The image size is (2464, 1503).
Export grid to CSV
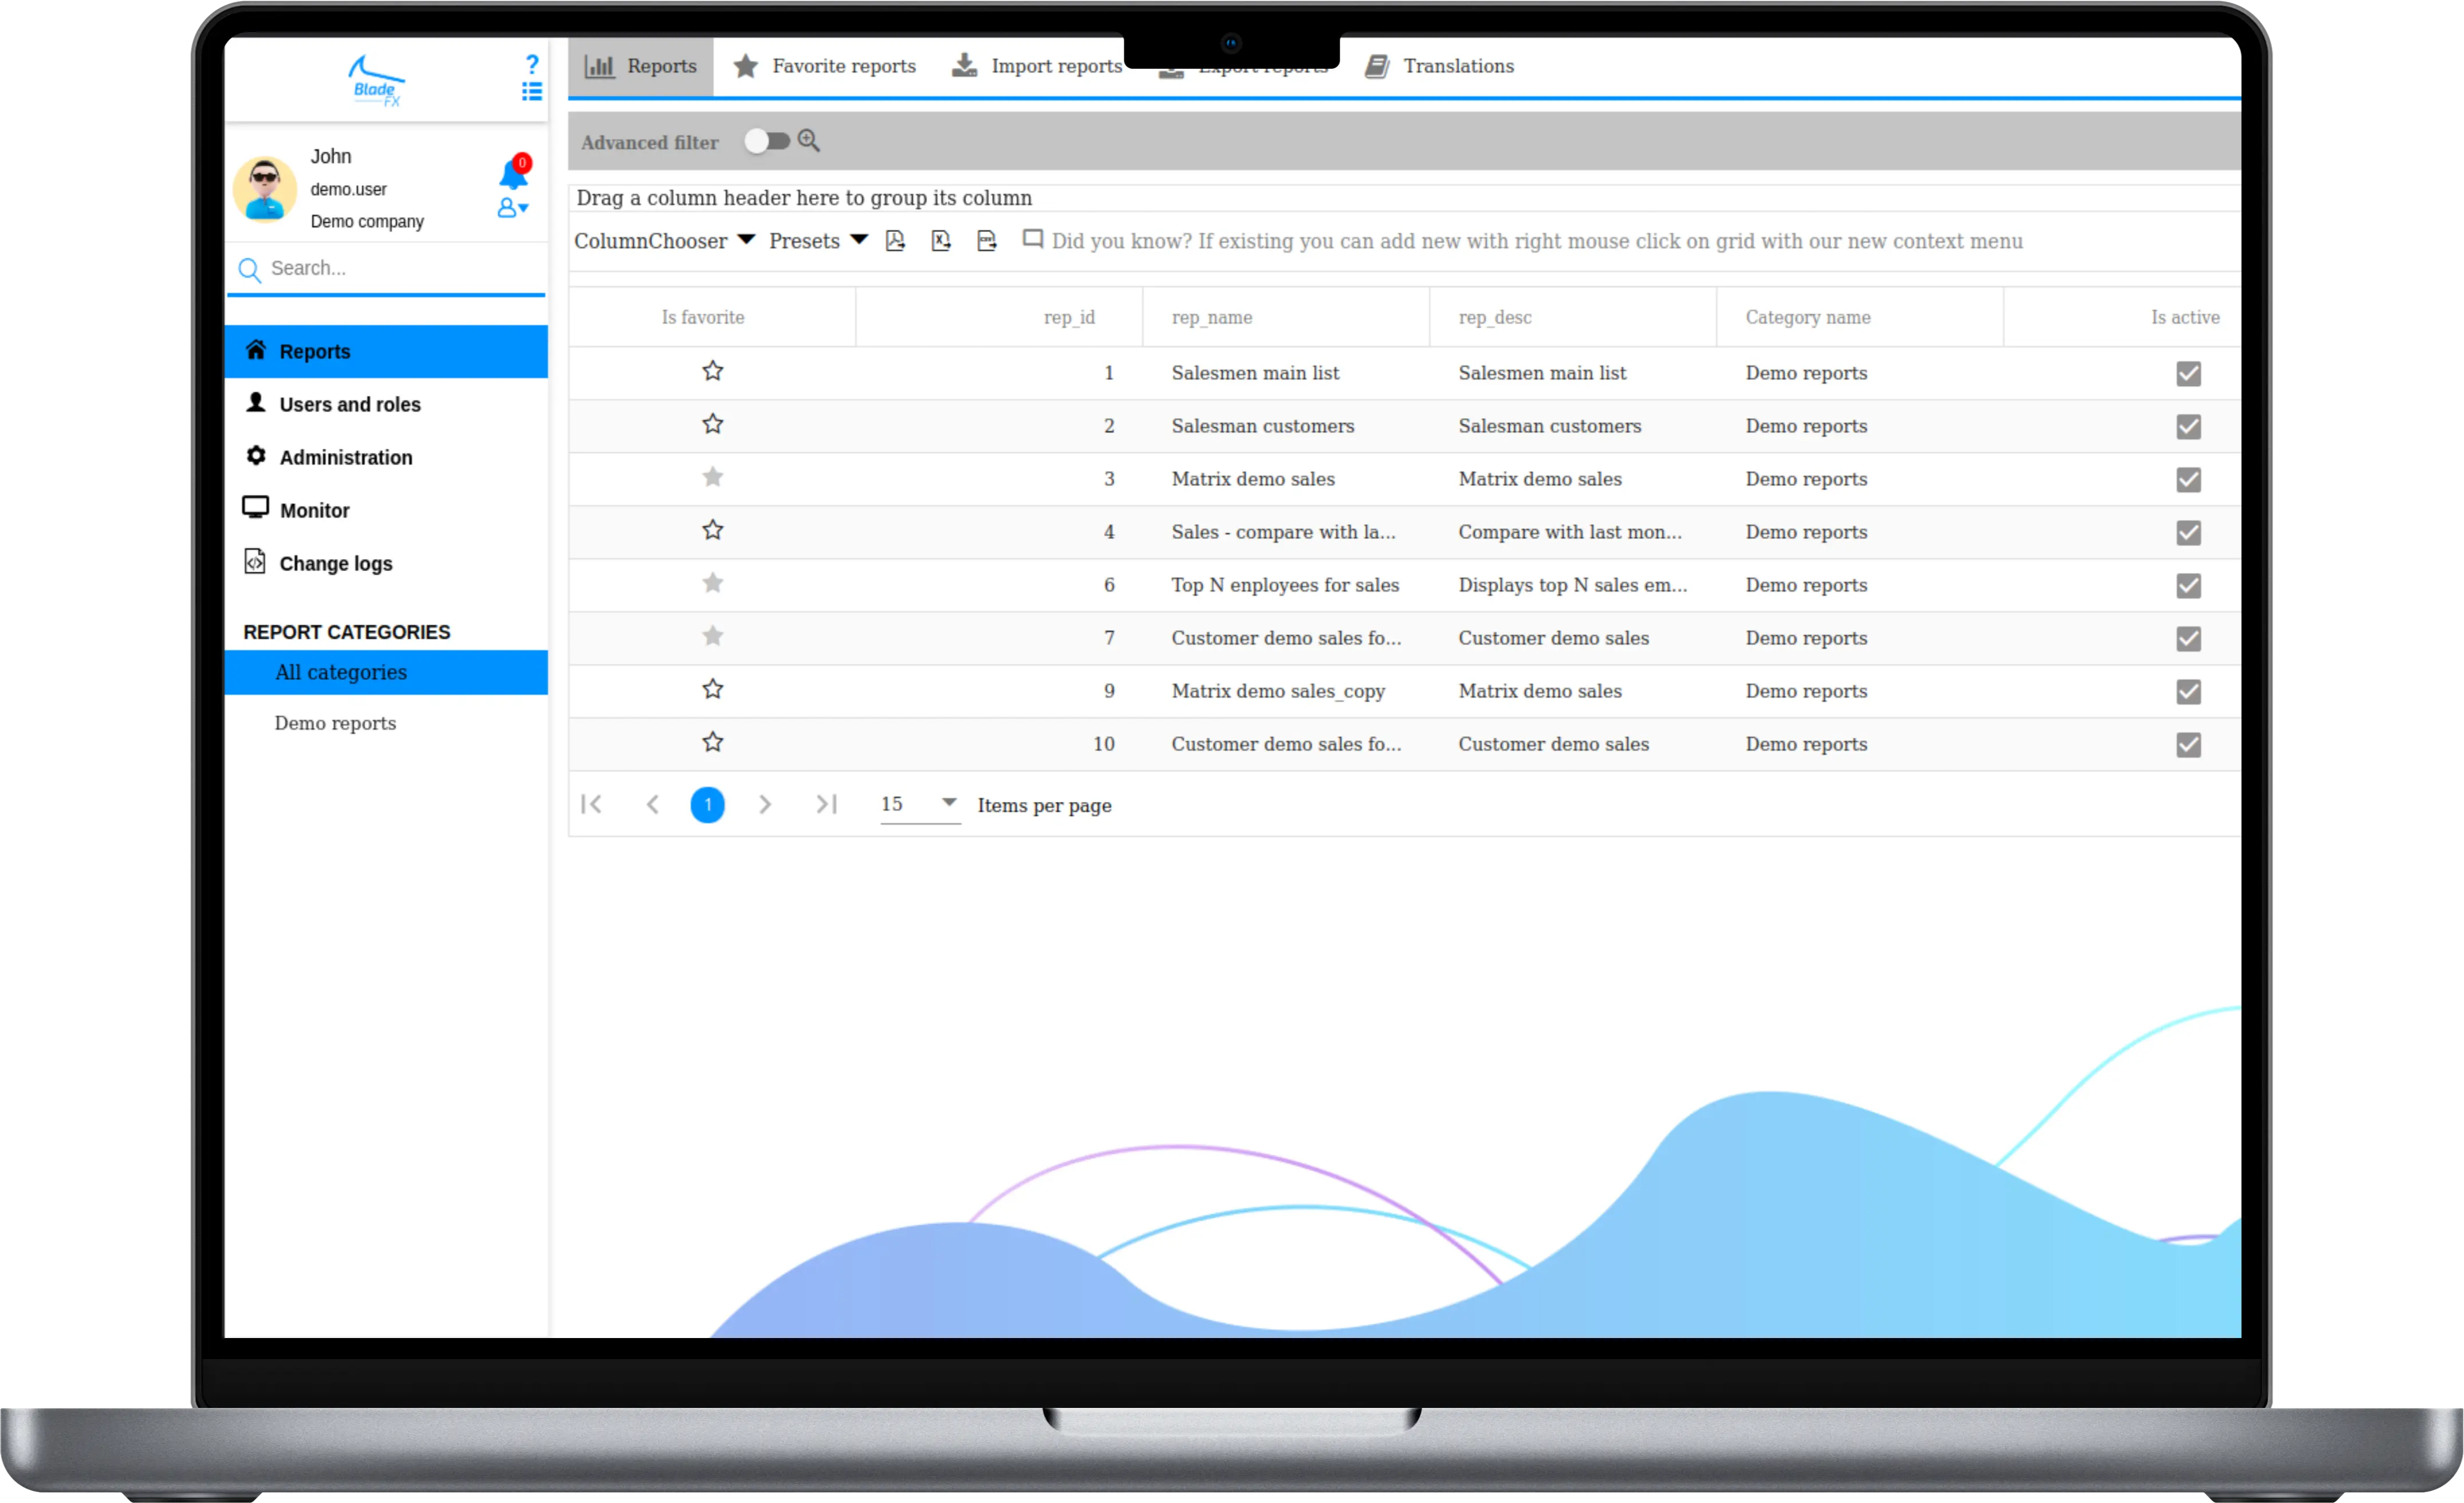987,241
